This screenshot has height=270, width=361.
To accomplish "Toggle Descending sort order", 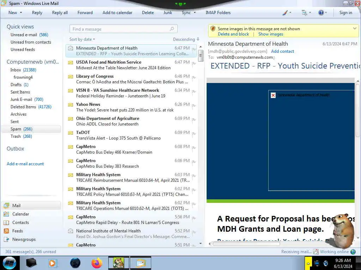I will (186, 39).
